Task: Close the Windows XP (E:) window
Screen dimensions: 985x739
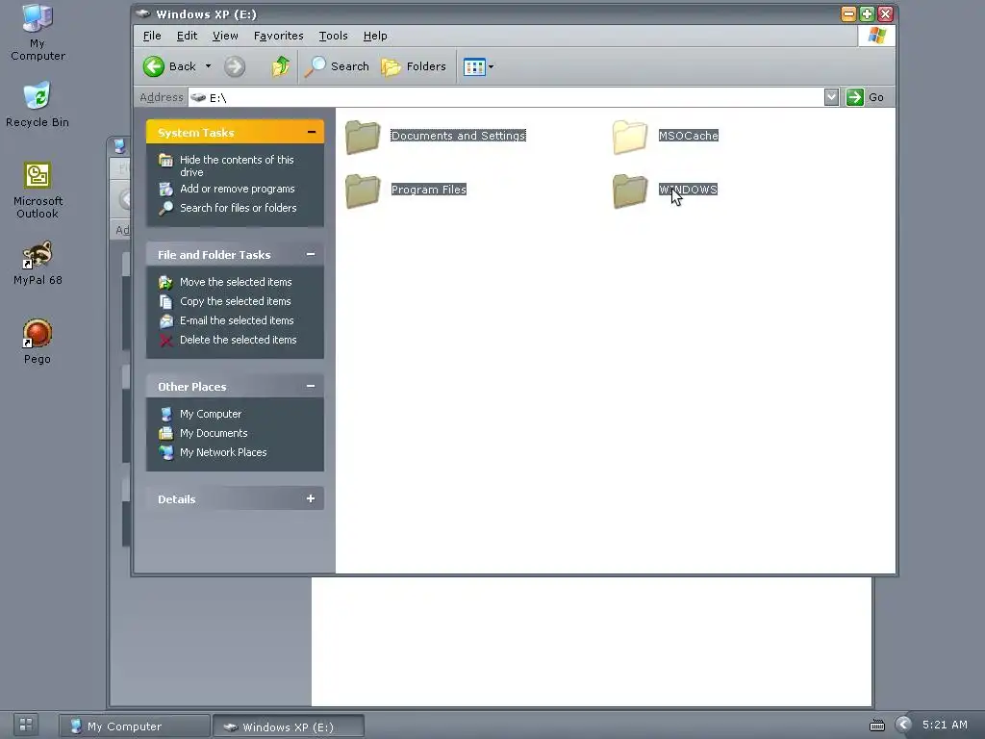Action: [885, 13]
